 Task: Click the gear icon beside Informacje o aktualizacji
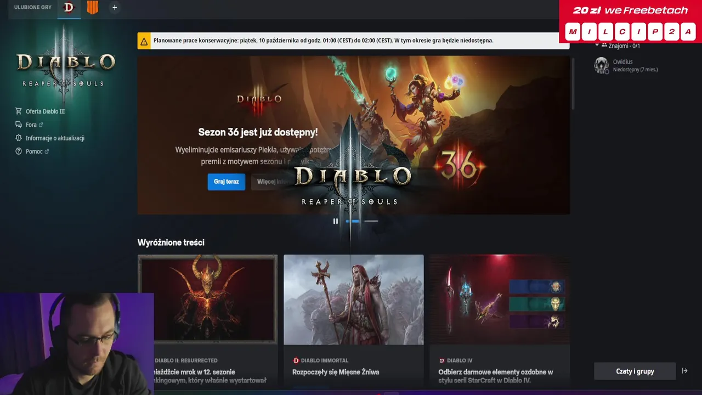click(x=19, y=138)
